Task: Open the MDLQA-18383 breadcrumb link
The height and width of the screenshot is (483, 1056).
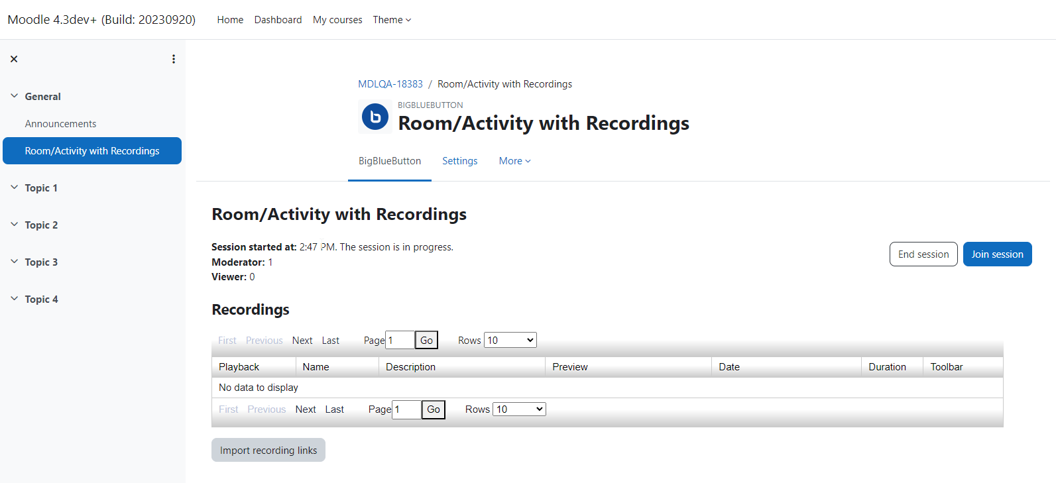Action: pyautogui.click(x=390, y=84)
